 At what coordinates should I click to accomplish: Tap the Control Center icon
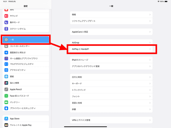pyautogui.click(x=6, y=46)
